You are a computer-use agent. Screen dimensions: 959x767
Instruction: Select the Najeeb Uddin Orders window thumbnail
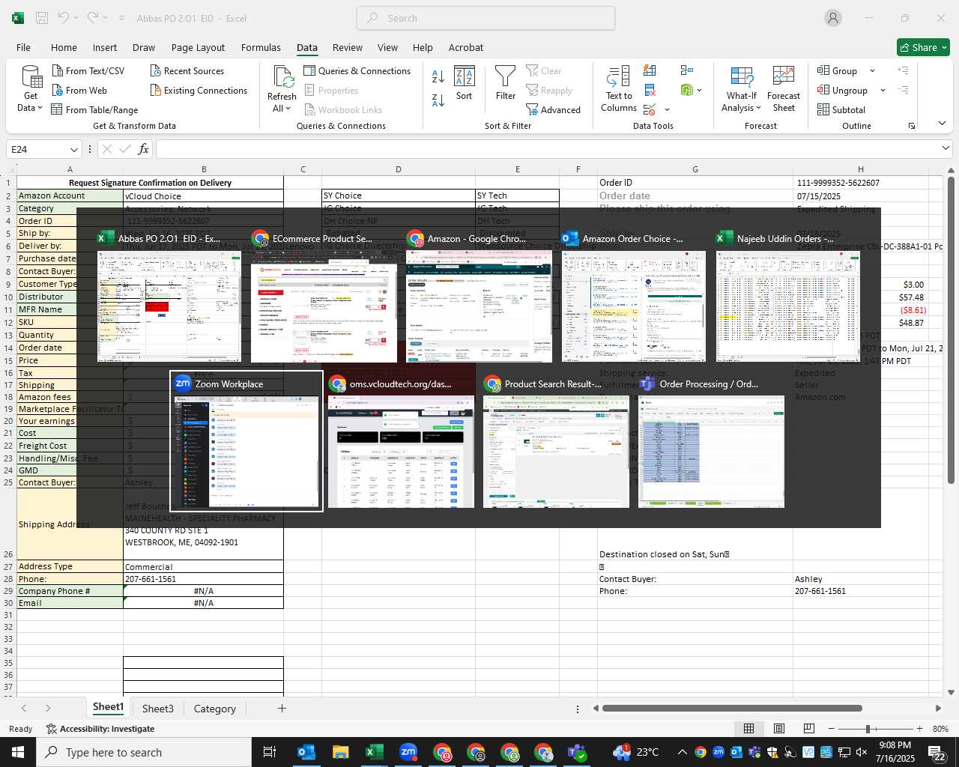(x=787, y=297)
